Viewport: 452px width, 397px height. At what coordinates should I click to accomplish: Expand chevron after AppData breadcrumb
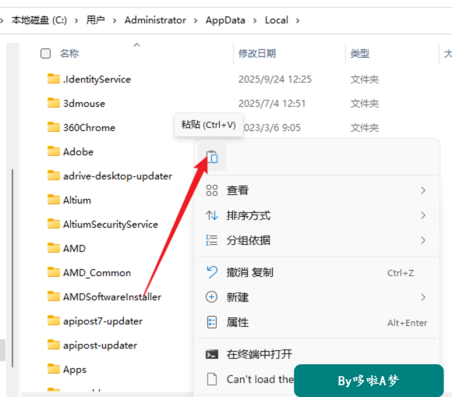(x=255, y=20)
